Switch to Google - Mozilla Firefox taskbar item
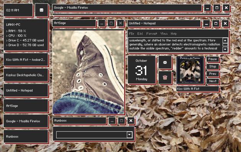The height and width of the screenshot is (152, 241). (26, 121)
